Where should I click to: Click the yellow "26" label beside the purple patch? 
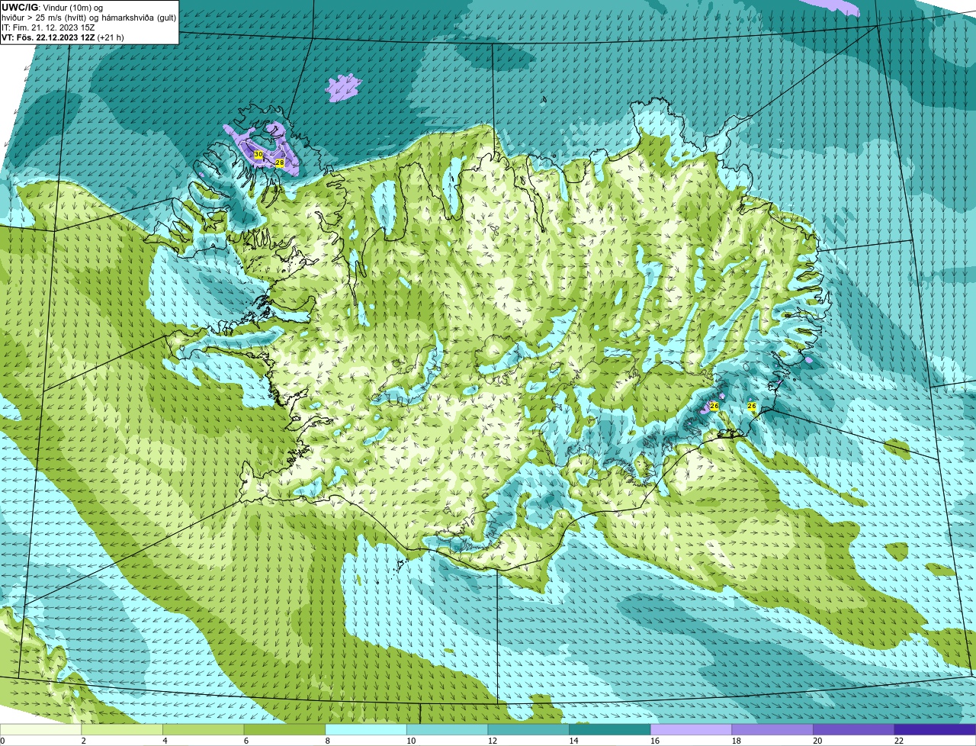714,407
